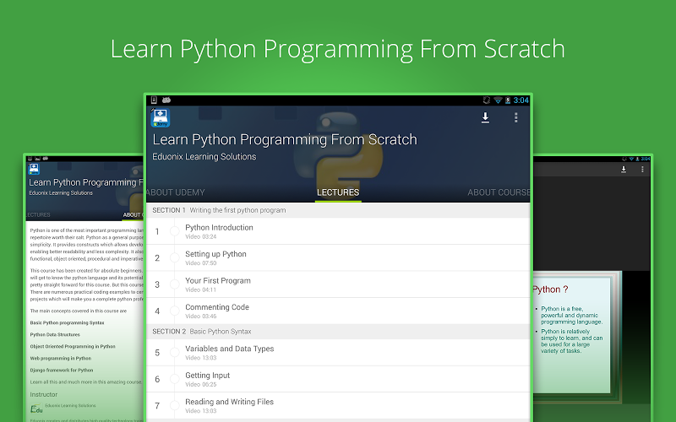The height and width of the screenshot is (422, 676).
Task: Tap the battery icon next to 3:04
Action: click(508, 100)
